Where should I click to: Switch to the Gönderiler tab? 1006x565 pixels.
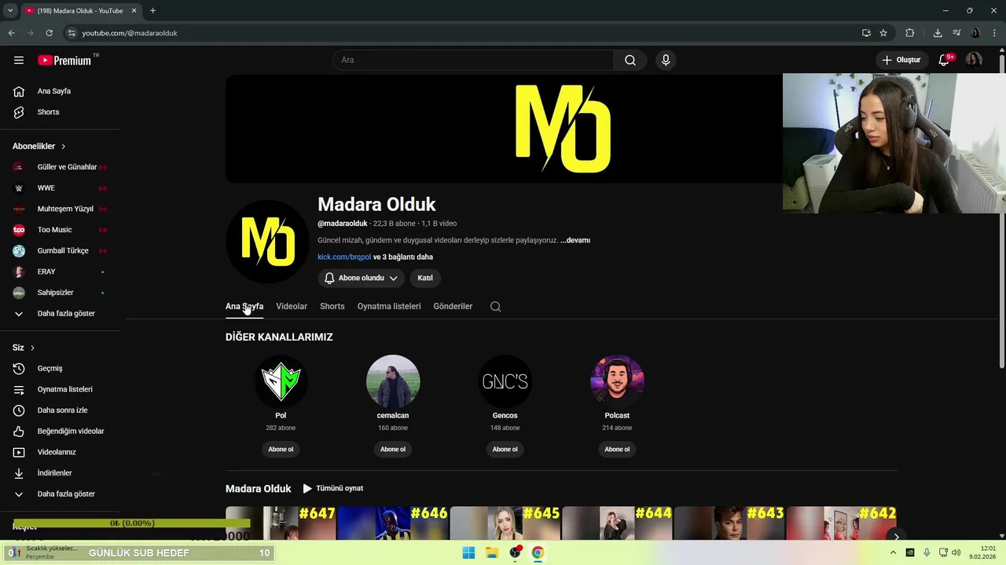pyautogui.click(x=453, y=307)
